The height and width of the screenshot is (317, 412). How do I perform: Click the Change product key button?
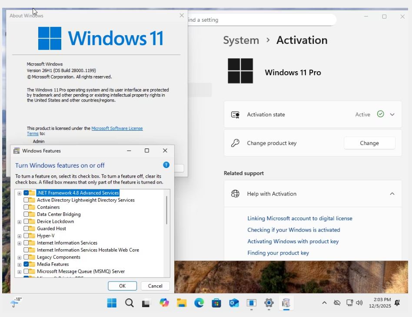pyautogui.click(x=369, y=143)
